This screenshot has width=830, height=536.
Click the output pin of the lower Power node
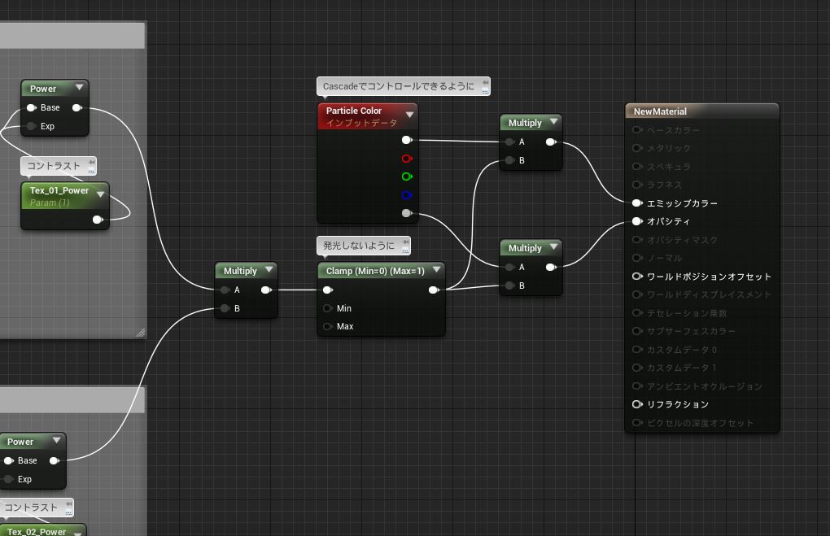pyautogui.click(x=54, y=461)
